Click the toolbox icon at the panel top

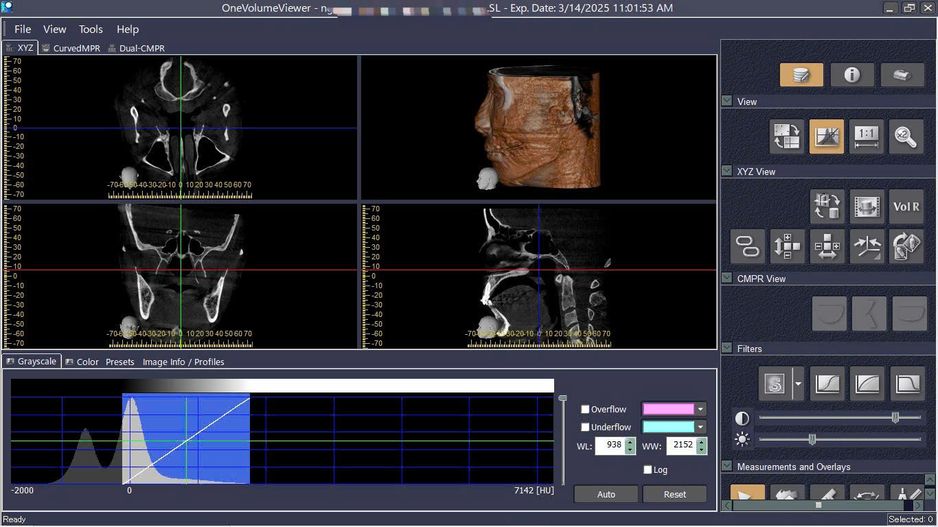tap(902, 75)
